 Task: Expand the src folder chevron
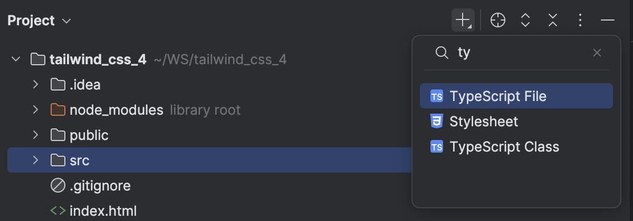[x=35, y=160]
